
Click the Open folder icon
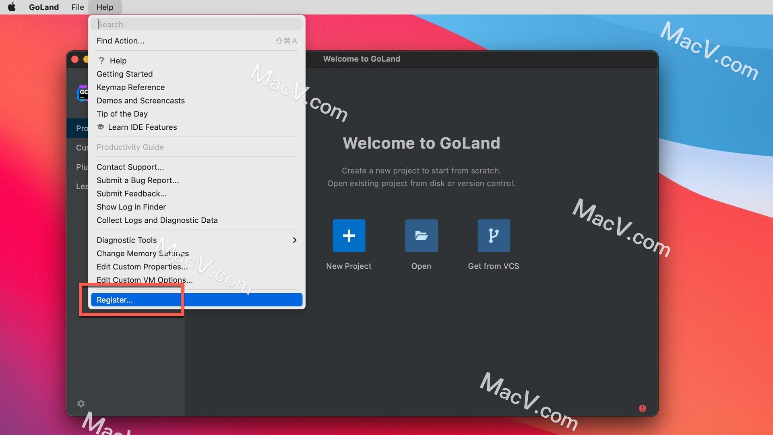click(420, 235)
